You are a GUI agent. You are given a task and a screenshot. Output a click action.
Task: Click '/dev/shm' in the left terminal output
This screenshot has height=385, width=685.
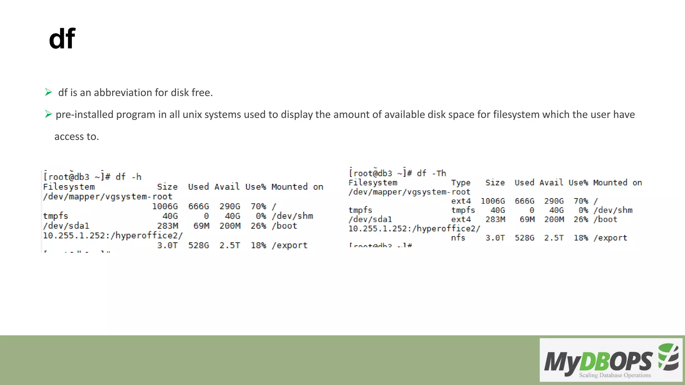292,216
